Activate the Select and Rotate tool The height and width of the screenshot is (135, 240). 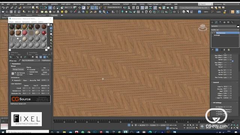click(54, 7)
